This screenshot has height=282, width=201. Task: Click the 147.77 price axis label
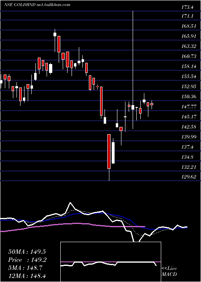point(189,107)
